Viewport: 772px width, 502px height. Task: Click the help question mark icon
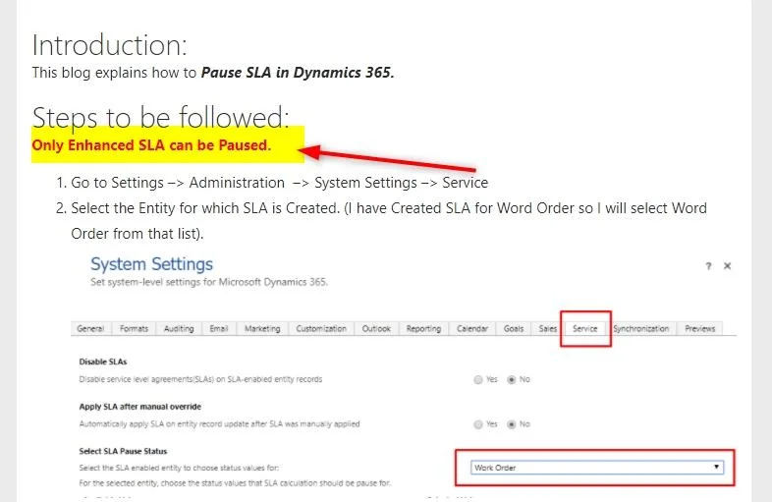(x=708, y=266)
